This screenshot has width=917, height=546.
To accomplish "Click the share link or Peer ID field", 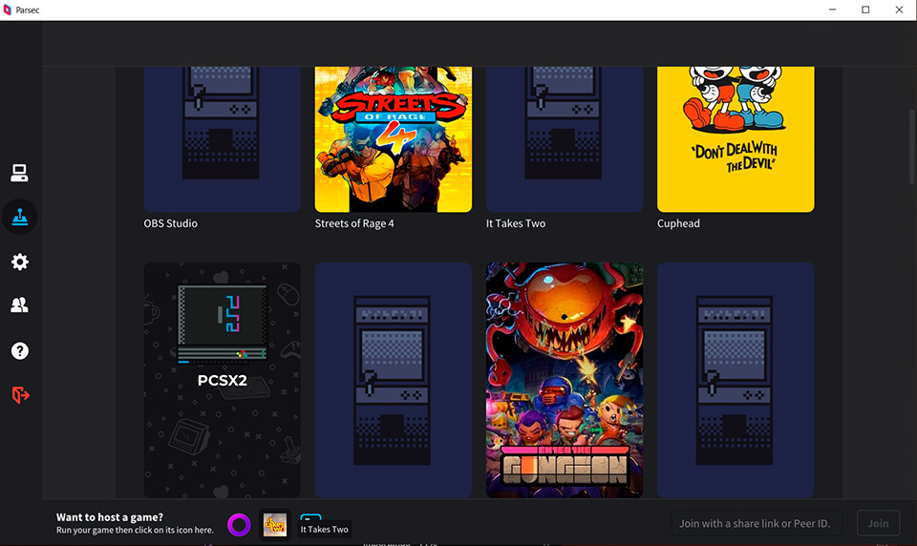I will [757, 523].
